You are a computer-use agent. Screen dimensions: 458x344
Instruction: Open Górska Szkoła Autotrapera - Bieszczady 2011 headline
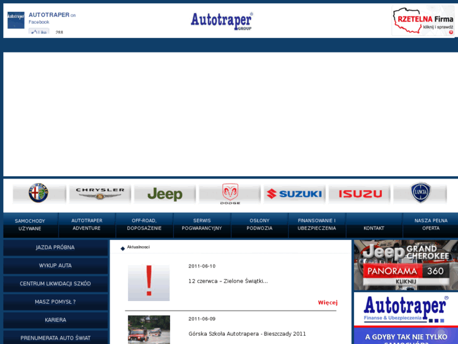tap(247, 334)
